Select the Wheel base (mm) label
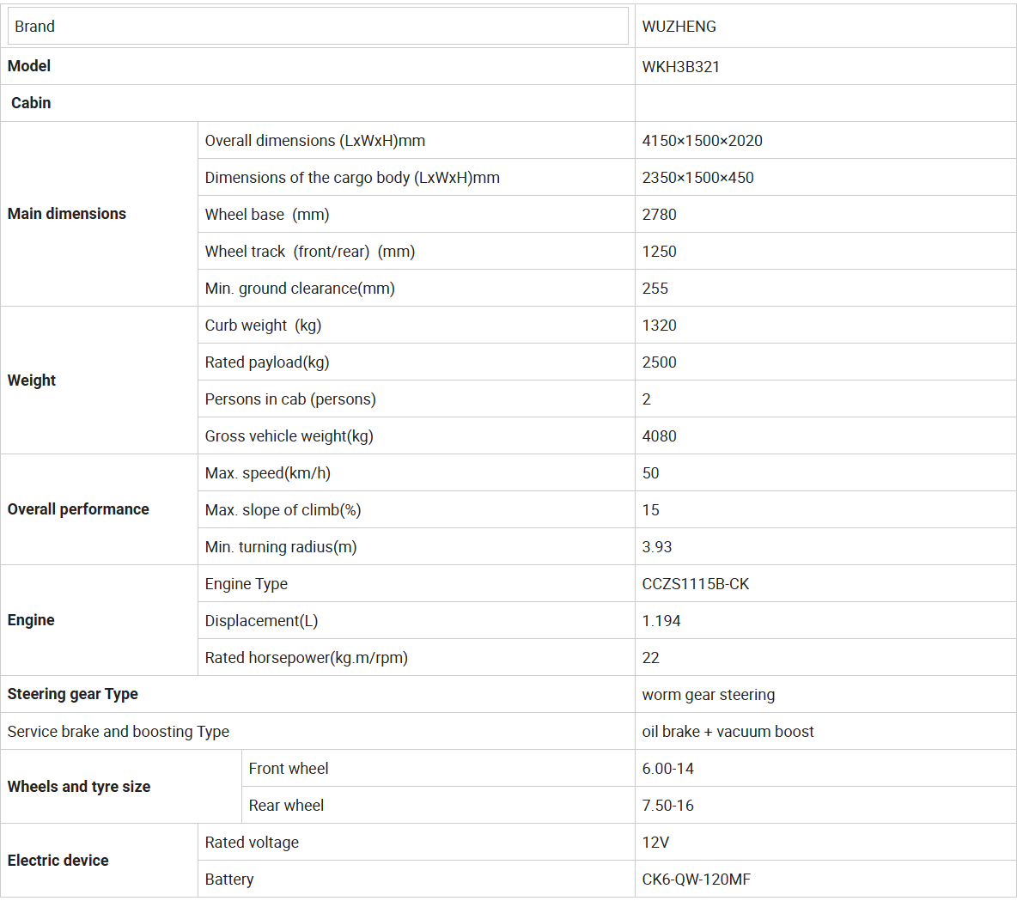 point(267,215)
